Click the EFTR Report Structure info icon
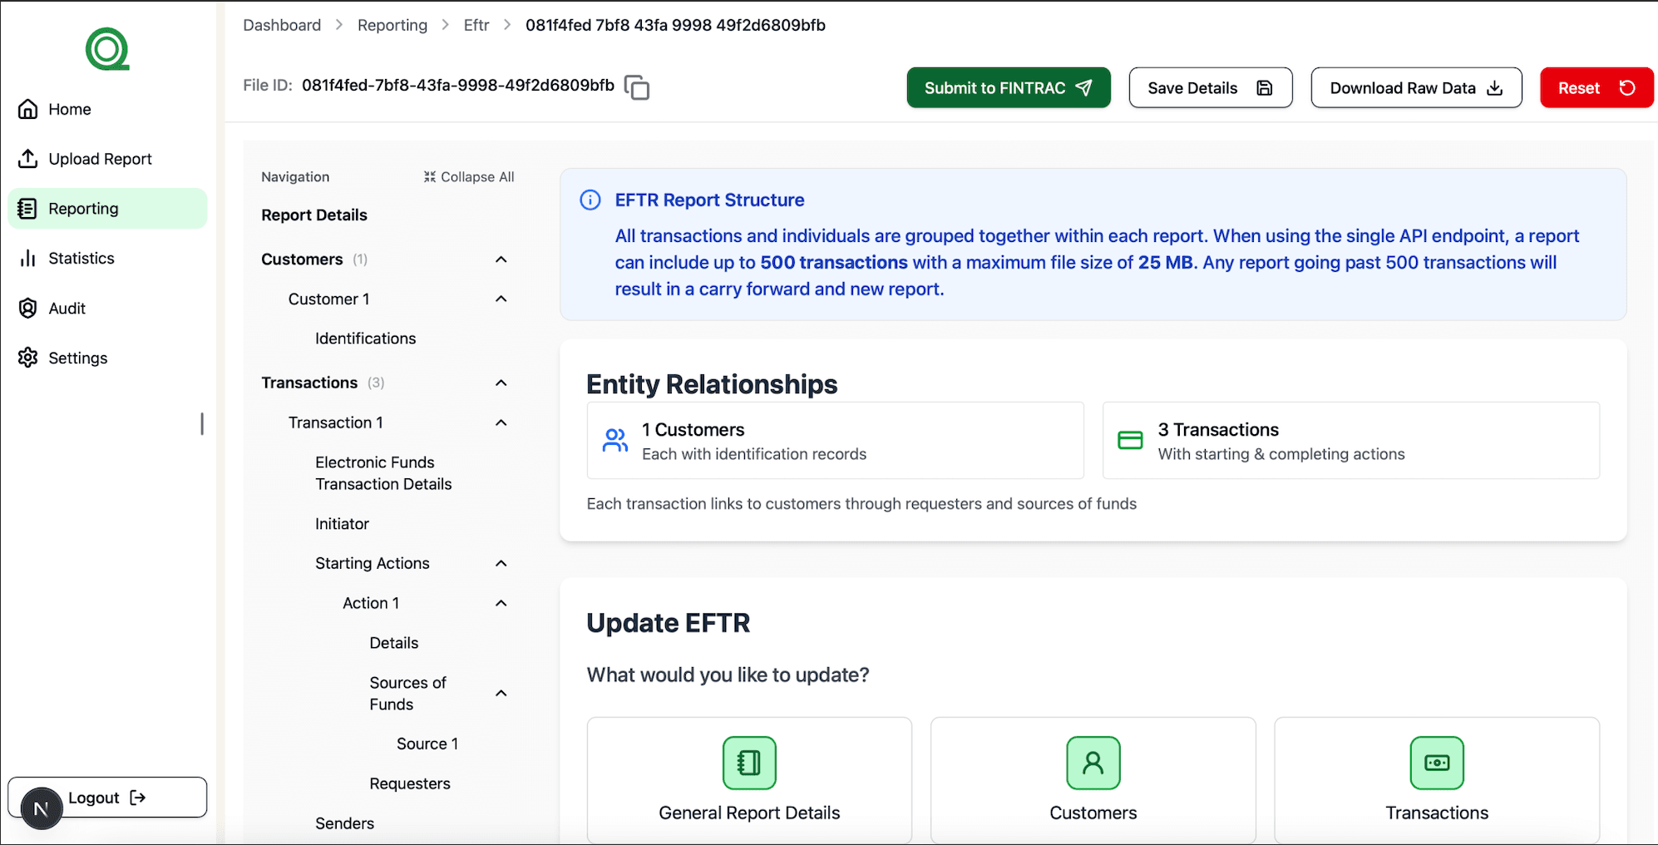 pos(590,200)
